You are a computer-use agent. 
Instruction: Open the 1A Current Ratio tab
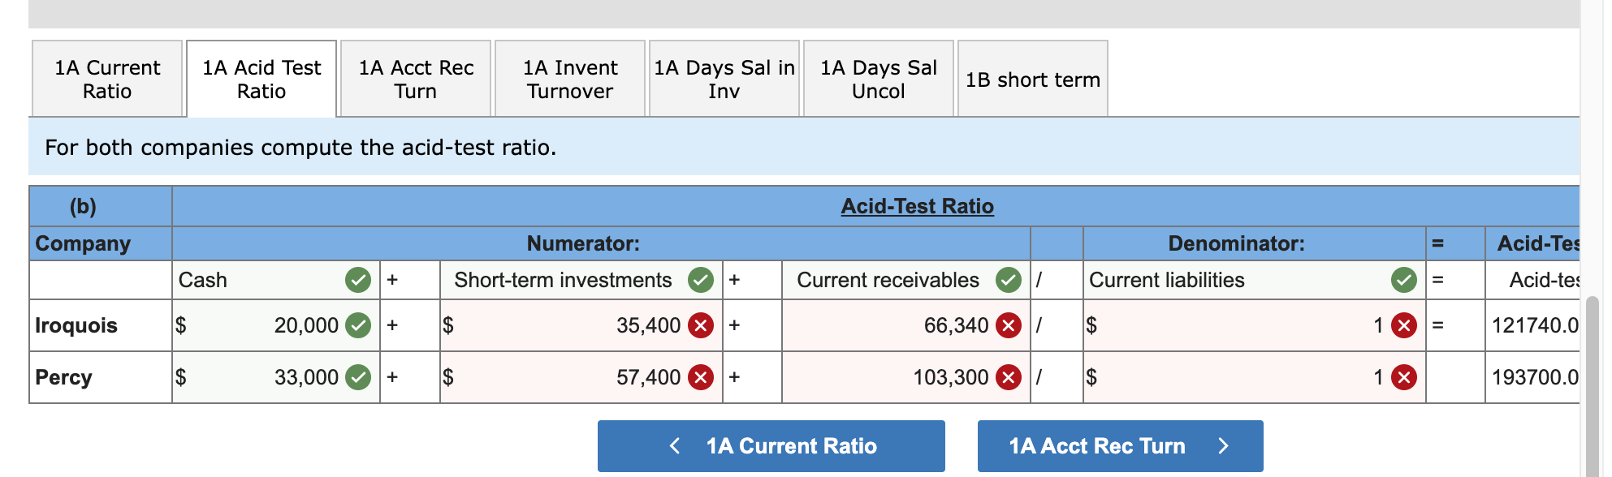coord(107,79)
